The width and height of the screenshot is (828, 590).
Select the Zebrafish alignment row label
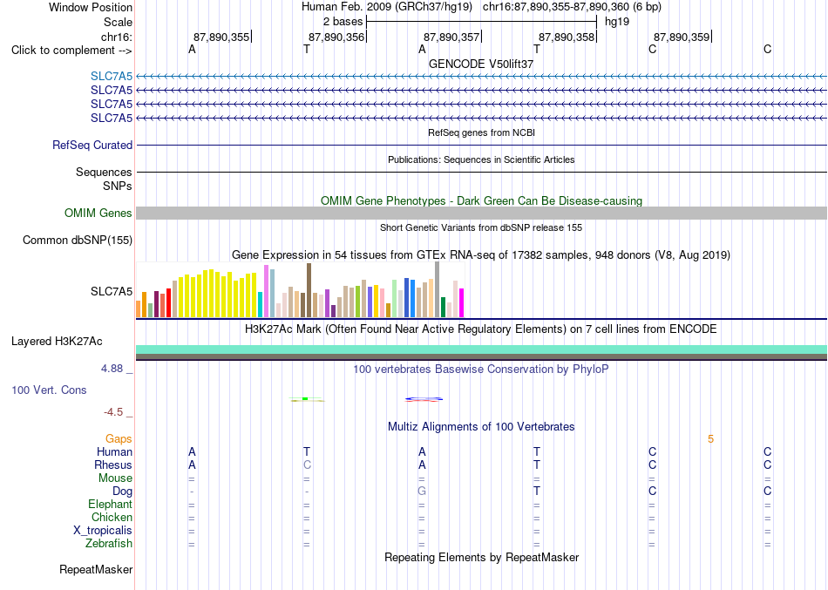[109, 543]
